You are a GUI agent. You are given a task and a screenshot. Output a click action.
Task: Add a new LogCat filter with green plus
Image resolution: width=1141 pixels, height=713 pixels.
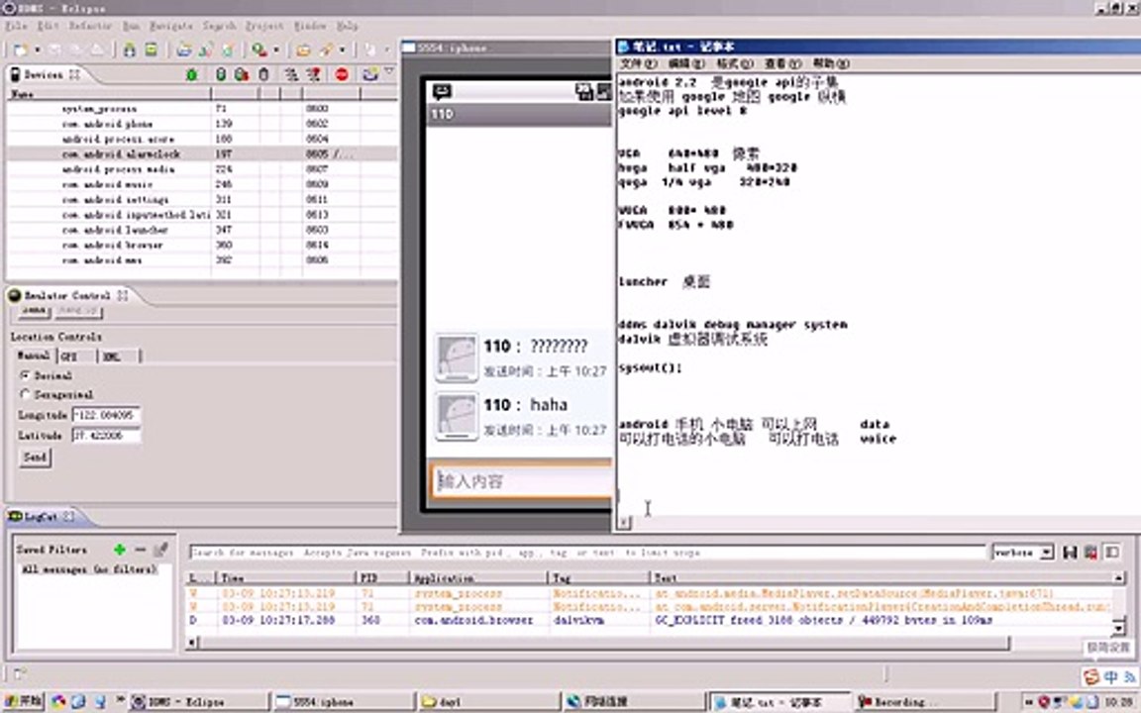point(120,550)
